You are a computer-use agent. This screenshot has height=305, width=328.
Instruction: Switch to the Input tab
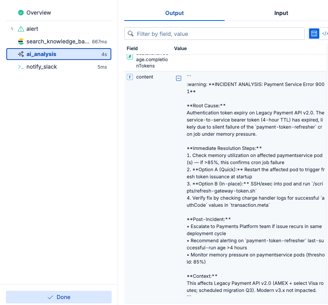tap(281, 13)
